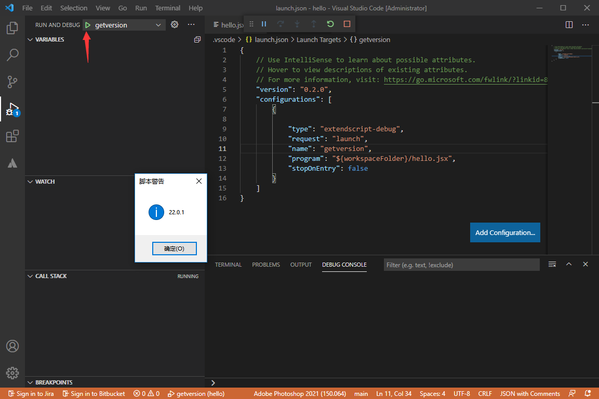The width and height of the screenshot is (599, 399).
Task: Pause the running debug session
Action: point(264,24)
